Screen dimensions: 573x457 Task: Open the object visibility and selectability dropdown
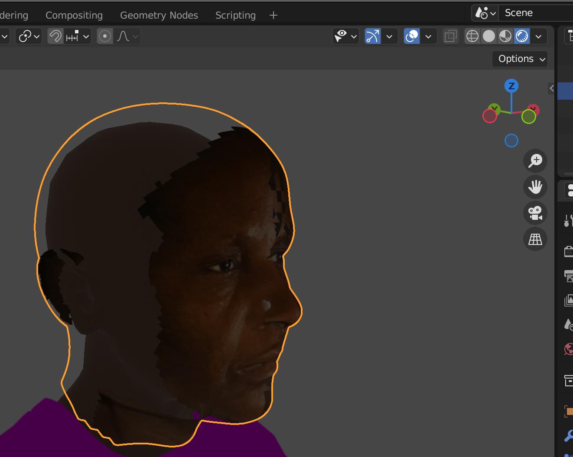tap(345, 36)
